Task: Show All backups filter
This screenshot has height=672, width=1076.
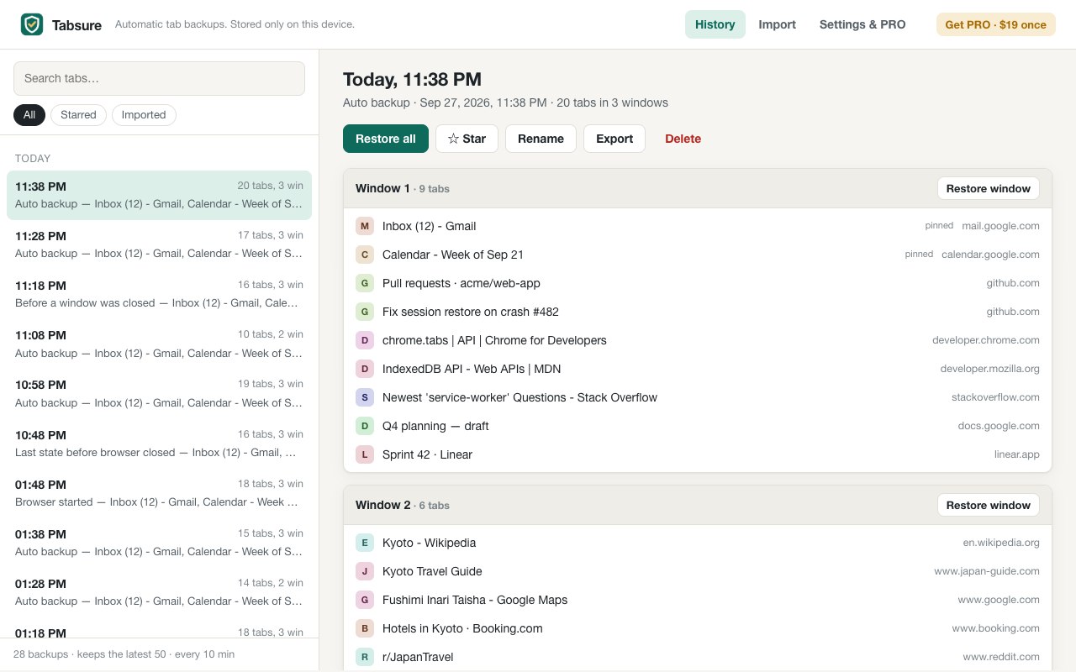Action: pos(29,115)
